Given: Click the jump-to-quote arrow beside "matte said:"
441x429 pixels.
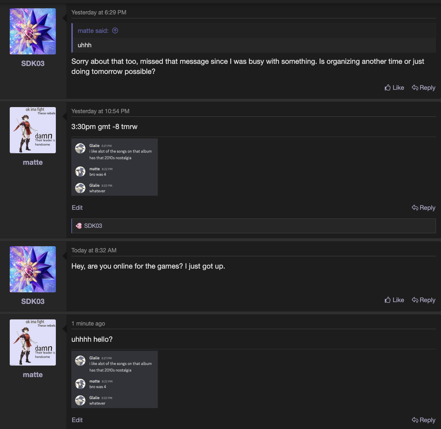Looking at the screenshot, I should pos(115,31).
